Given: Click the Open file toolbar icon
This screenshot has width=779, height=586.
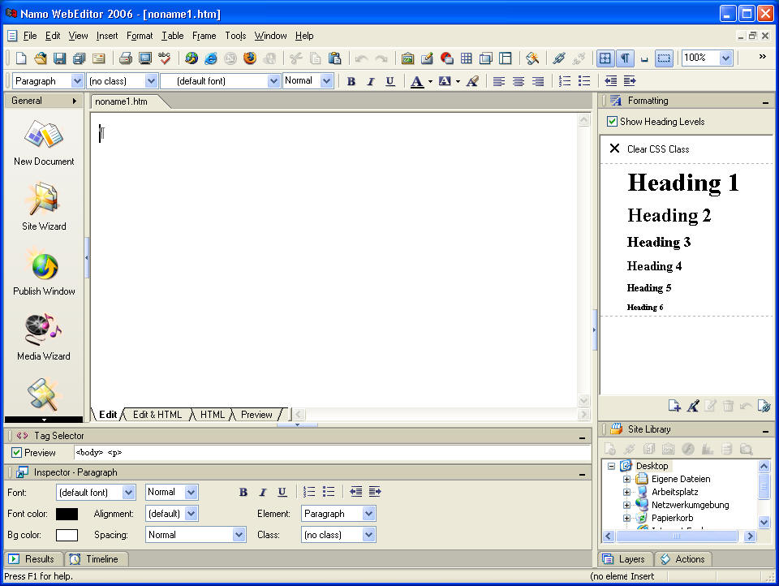Looking at the screenshot, I should click(x=41, y=58).
